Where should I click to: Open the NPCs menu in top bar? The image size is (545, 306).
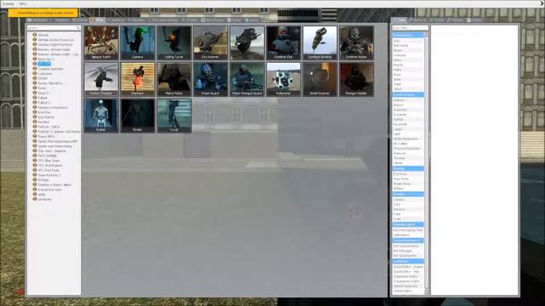[23, 3]
